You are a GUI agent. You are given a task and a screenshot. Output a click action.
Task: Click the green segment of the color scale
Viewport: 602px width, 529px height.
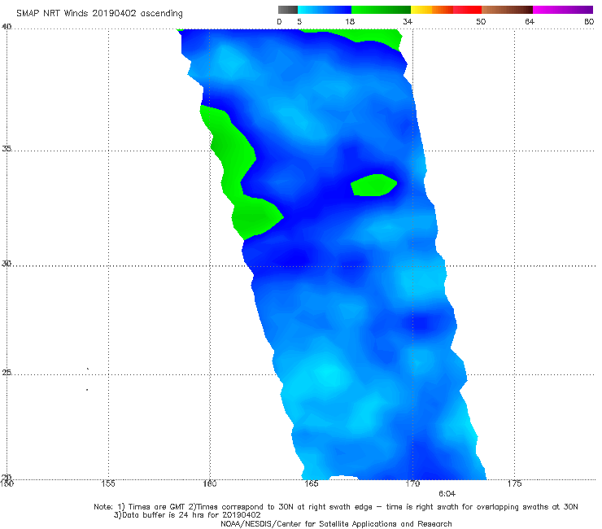pyautogui.click(x=381, y=10)
